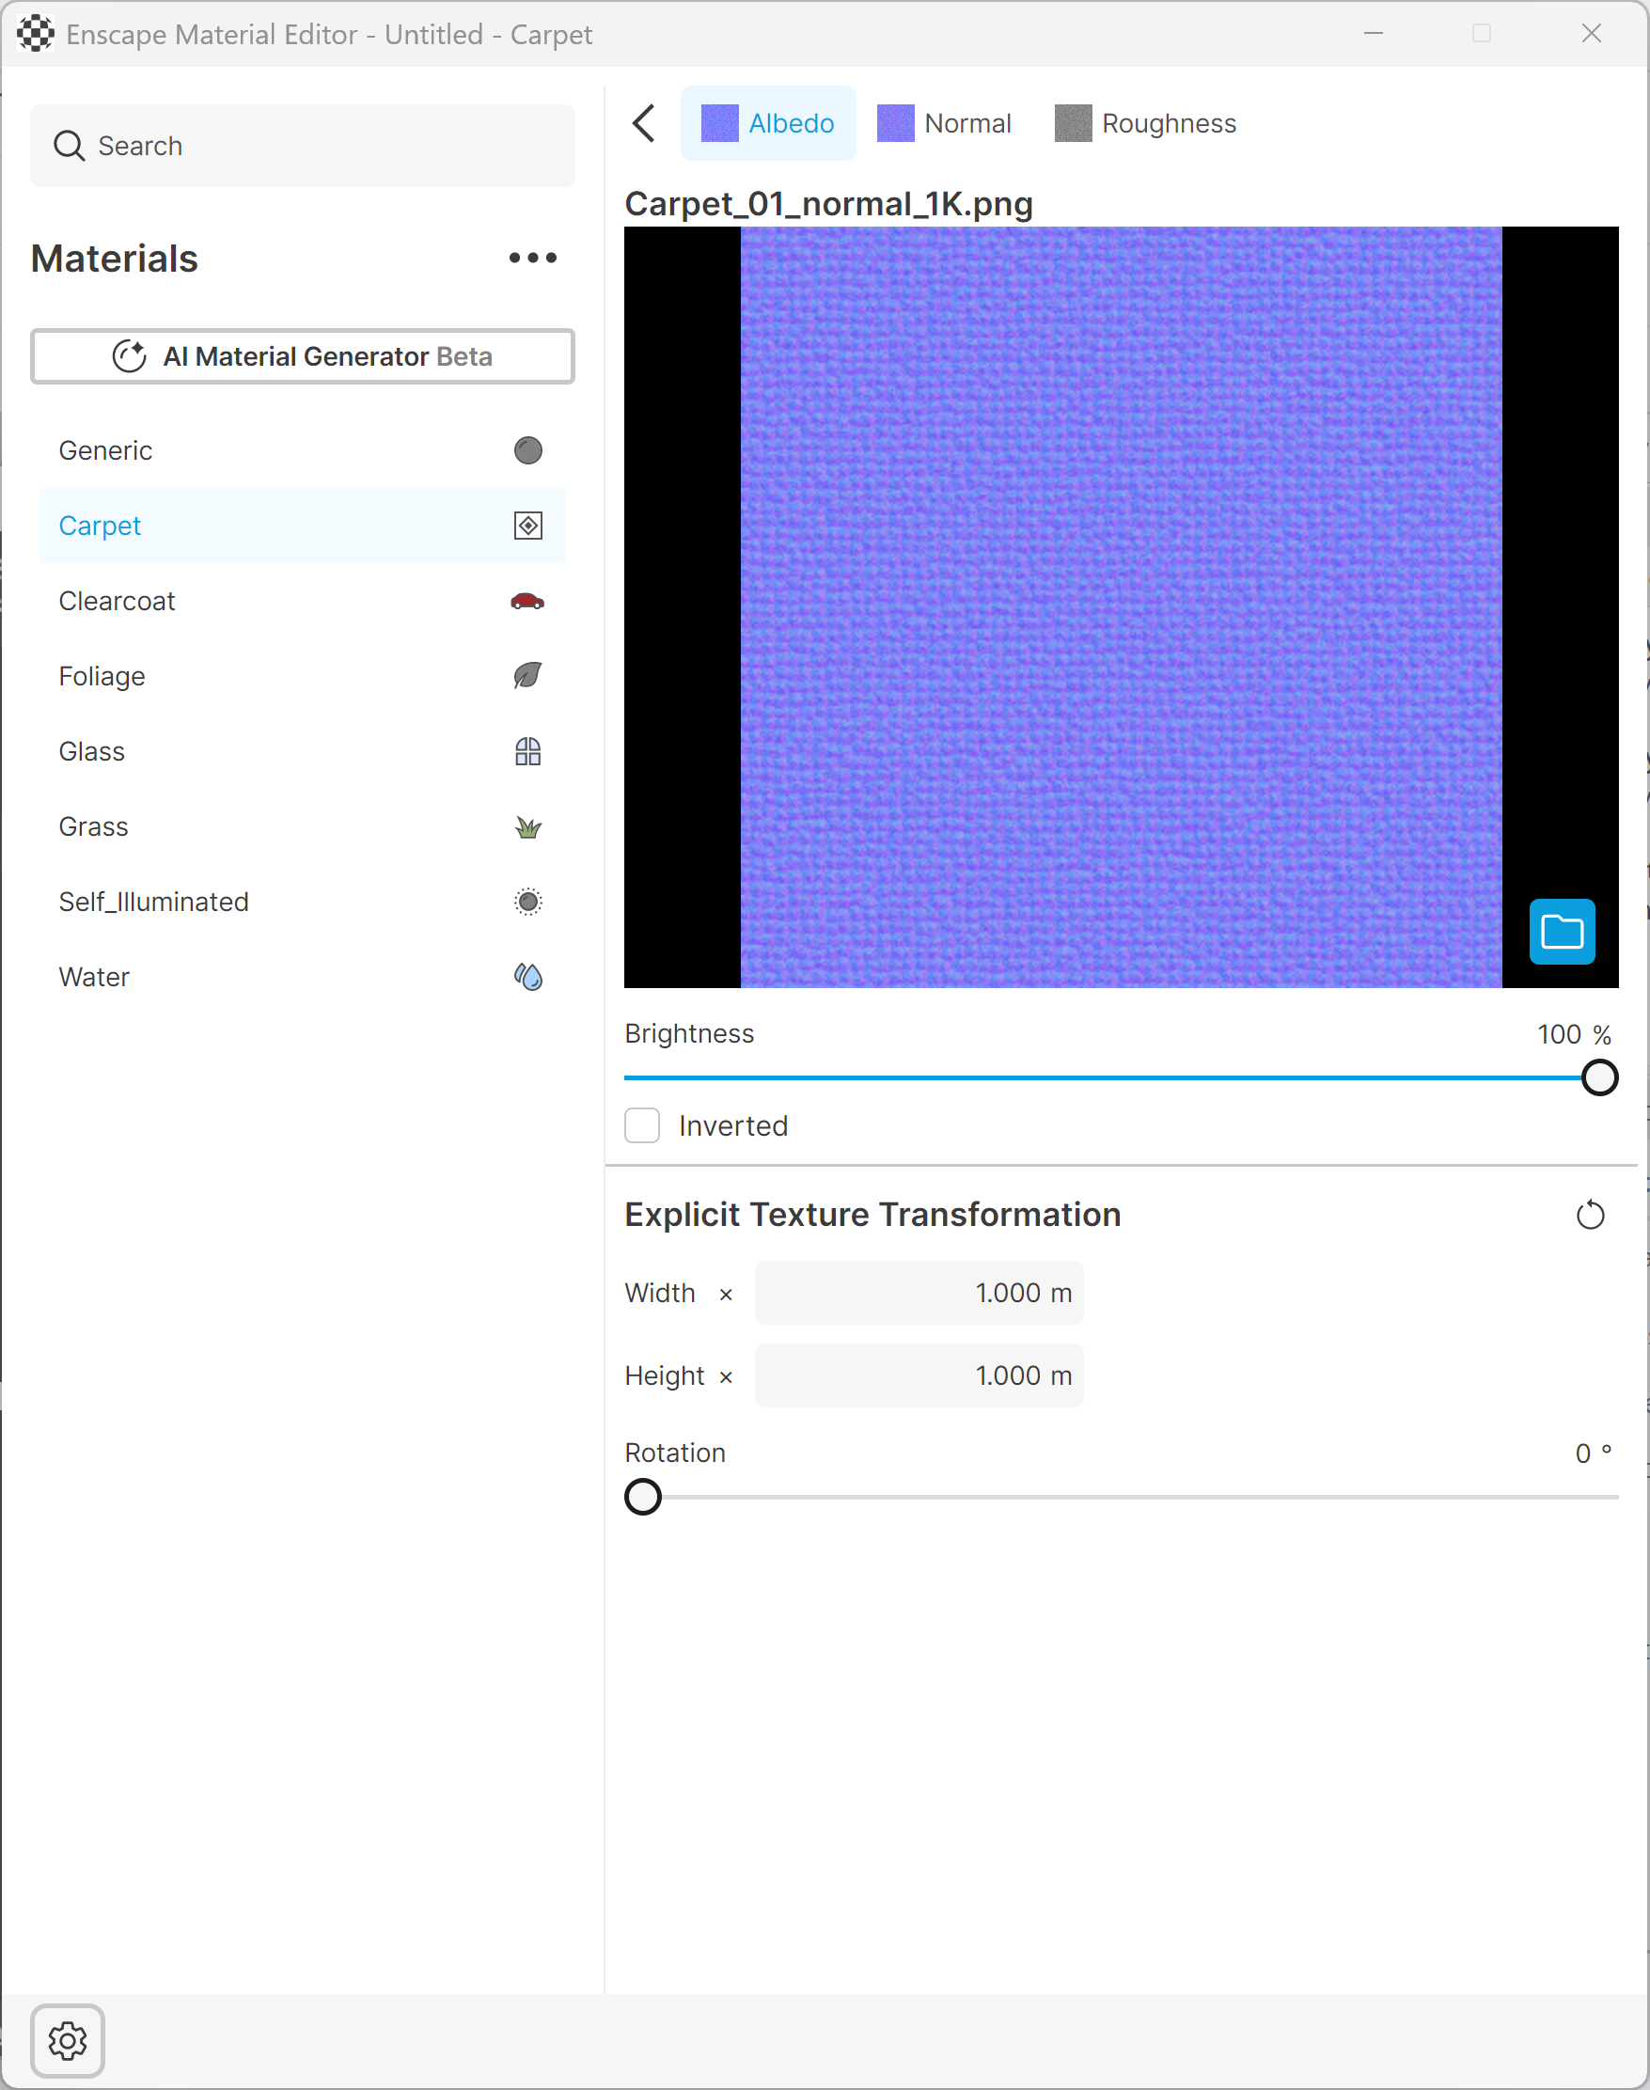Click the Brightness slider handle
This screenshot has width=1650, height=2090.
tap(1600, 1077)
